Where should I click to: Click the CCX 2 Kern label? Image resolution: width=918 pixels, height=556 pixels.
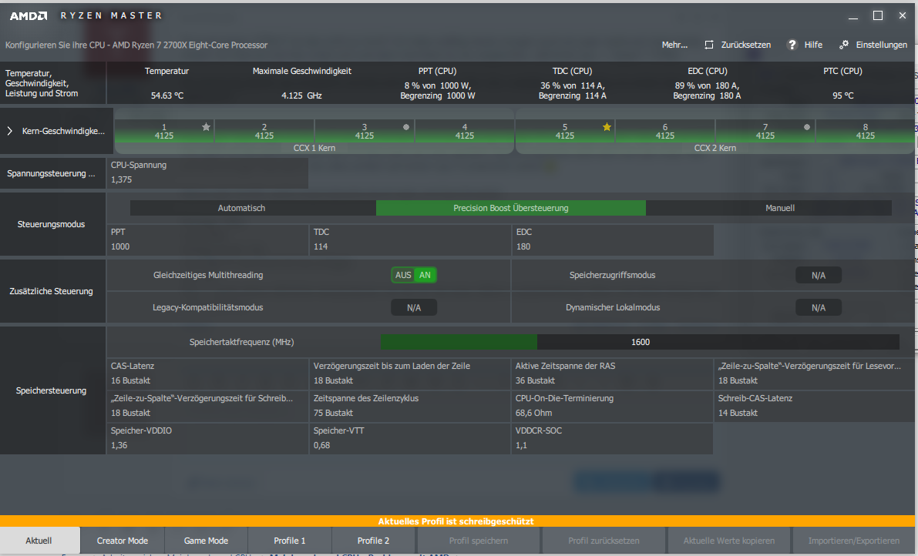tap(715, 148)
